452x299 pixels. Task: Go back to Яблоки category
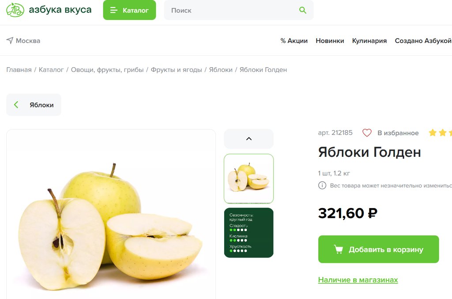coord(34,105)
